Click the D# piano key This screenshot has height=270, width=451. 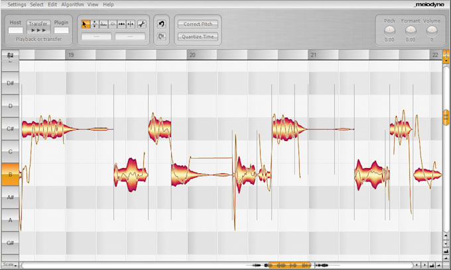tap(10, 83)
